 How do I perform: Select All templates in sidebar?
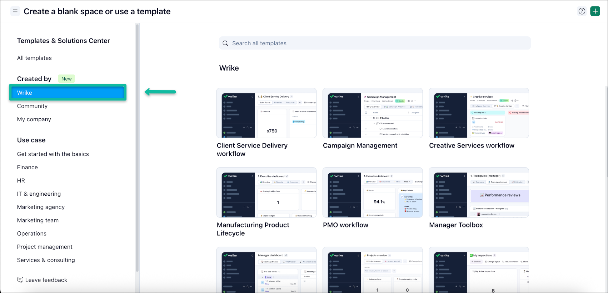coord(34,58)
